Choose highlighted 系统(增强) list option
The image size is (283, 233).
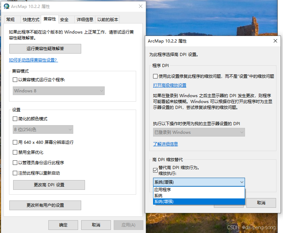[x=199, y=202]
